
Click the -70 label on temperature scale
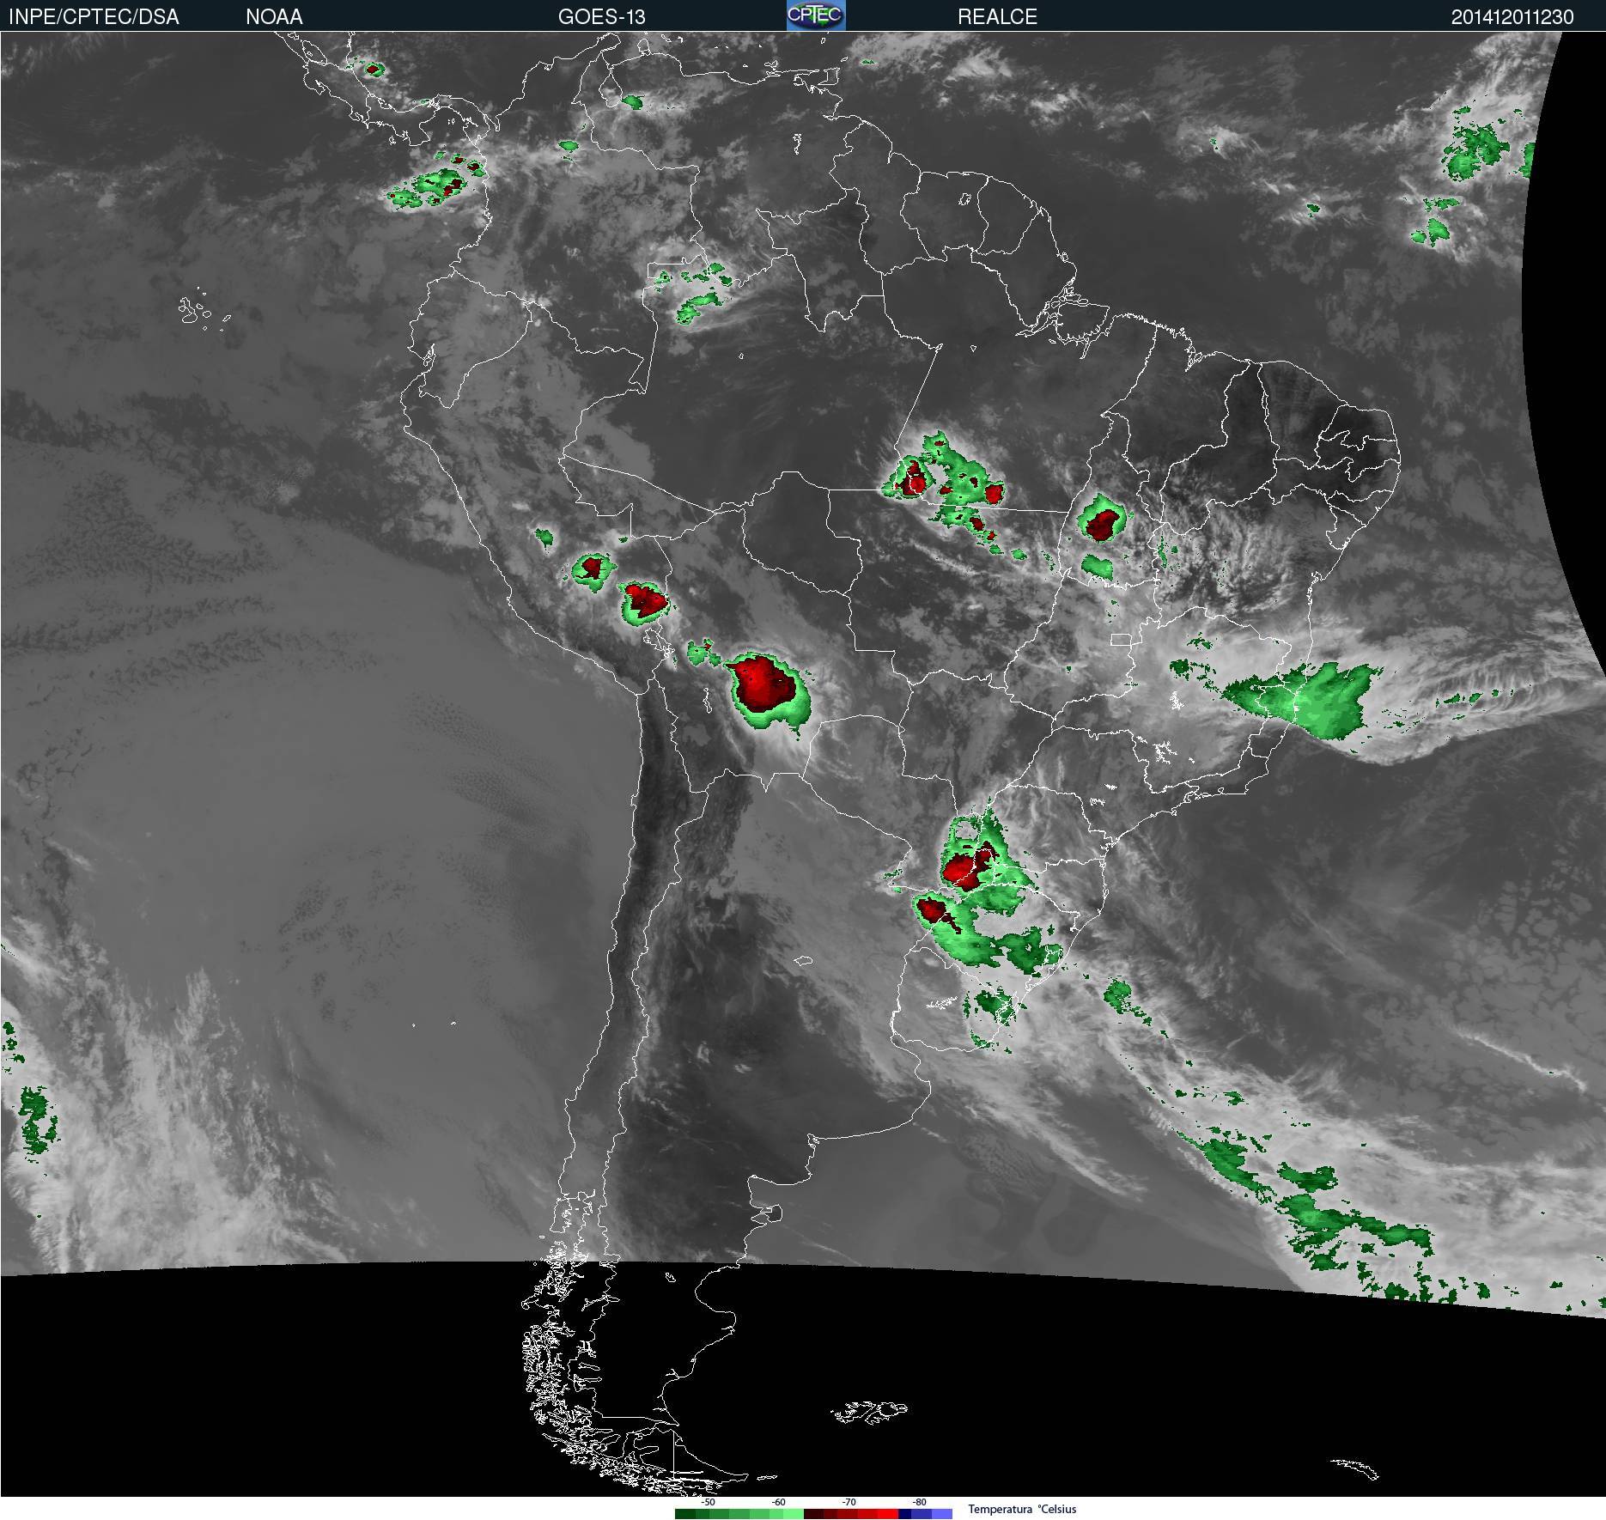coord(849,1502)
